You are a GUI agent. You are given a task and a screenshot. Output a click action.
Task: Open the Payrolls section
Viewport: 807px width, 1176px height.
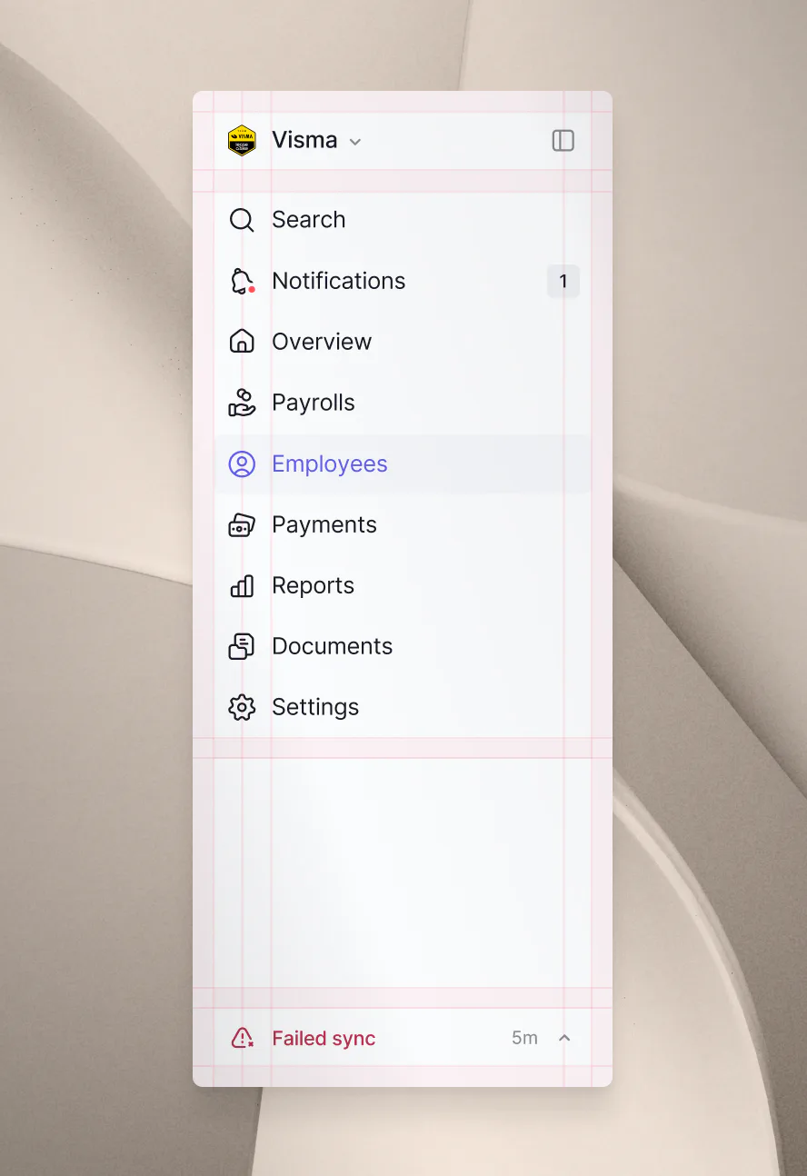click(x=403, y=403)
